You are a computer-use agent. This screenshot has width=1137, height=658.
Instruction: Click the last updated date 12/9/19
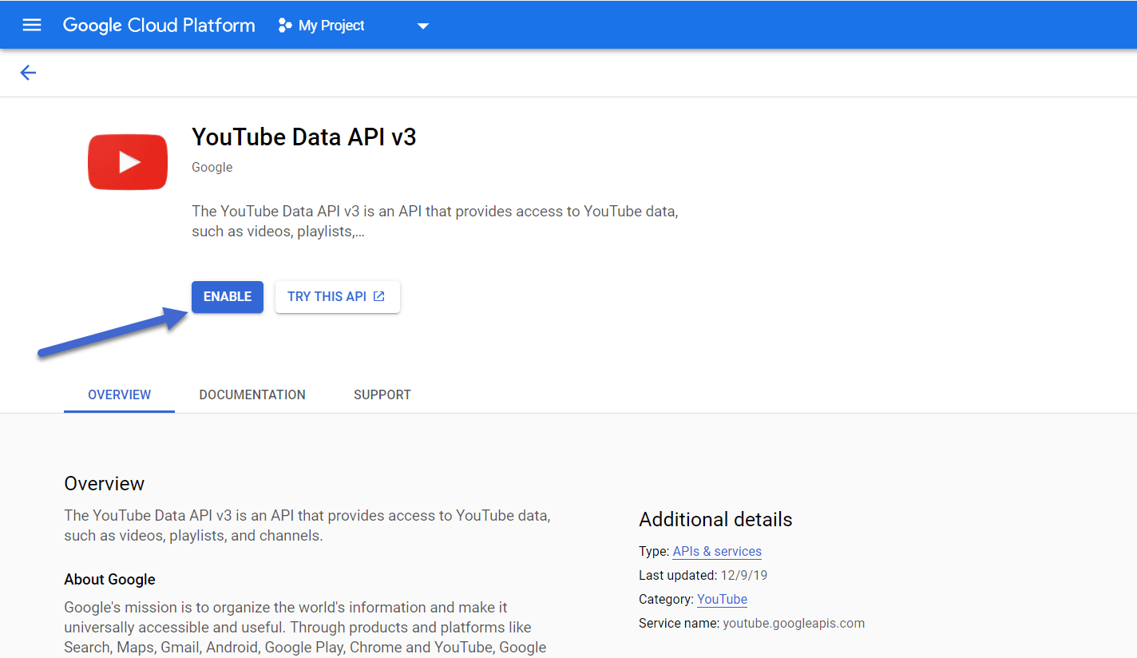[743, 575]
